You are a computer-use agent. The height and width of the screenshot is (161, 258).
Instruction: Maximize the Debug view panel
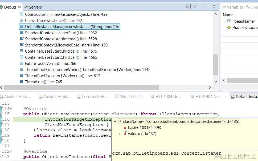[x=214, y=6]
